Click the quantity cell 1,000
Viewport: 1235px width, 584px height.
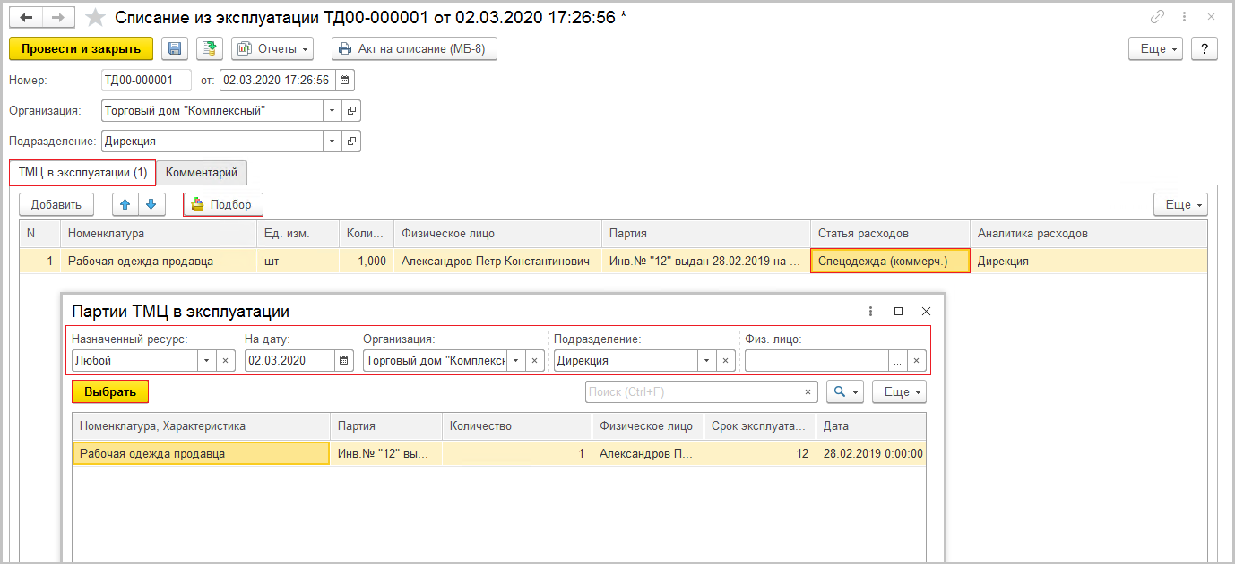pos(366,261)
